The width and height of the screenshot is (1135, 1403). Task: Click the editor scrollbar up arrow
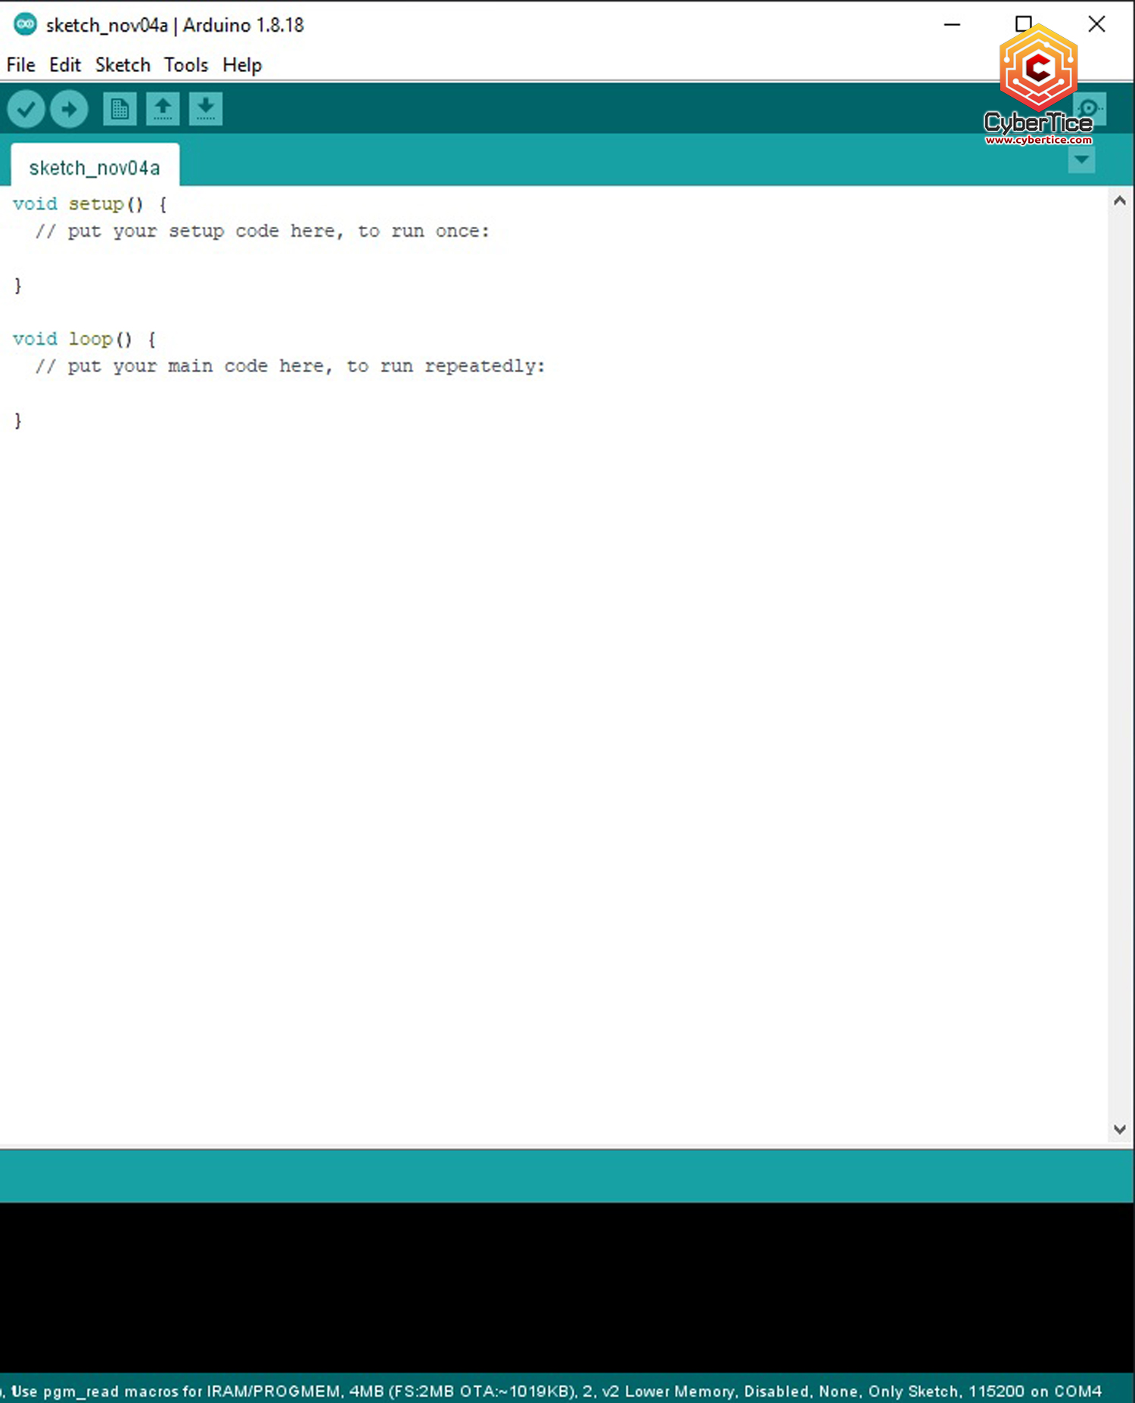(1120, 201)
